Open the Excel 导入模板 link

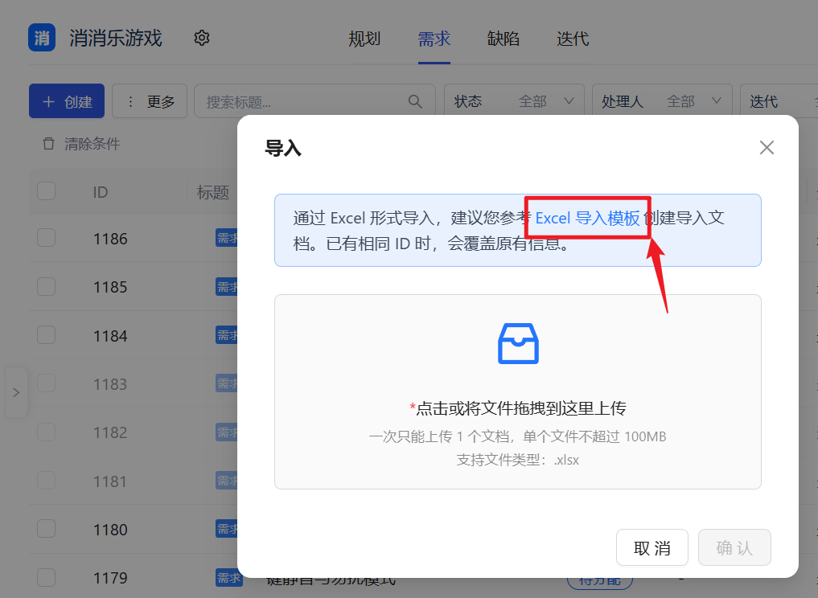coord(587,218)
